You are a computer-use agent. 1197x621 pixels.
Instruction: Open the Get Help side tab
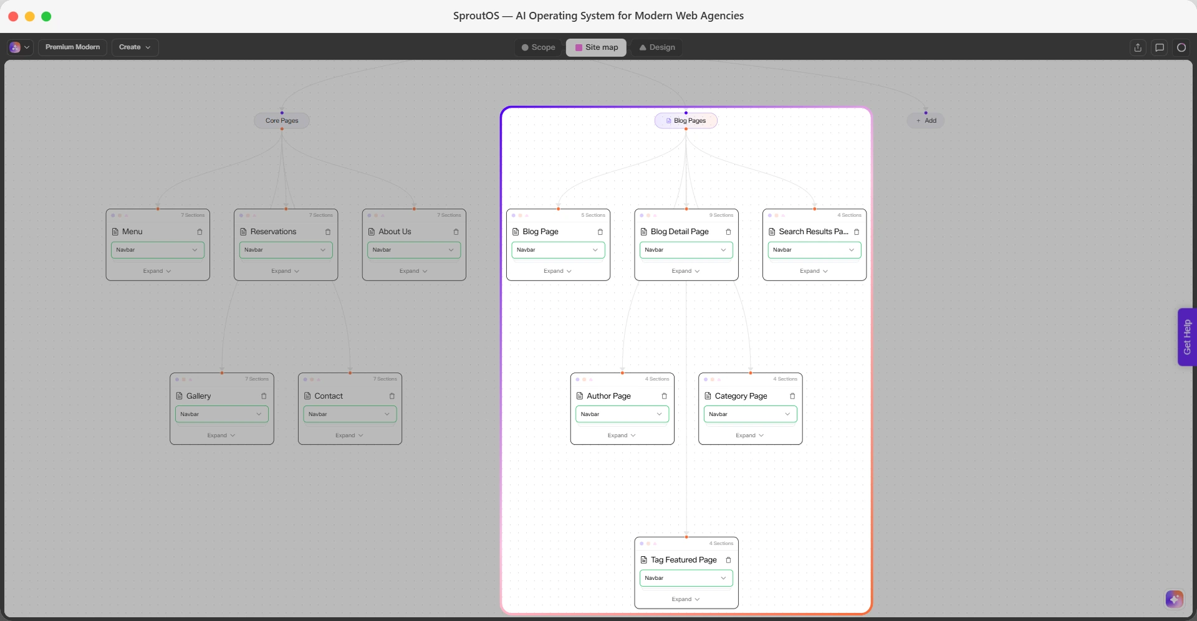tap(1187, 337)
